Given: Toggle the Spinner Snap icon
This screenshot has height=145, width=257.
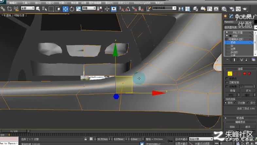Looking at the screenshot, I should tap(141, 9).
